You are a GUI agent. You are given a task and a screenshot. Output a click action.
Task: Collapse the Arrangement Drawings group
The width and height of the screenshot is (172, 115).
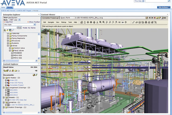pos(4,88)
